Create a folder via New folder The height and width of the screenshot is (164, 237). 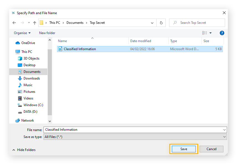click(47, 33)
